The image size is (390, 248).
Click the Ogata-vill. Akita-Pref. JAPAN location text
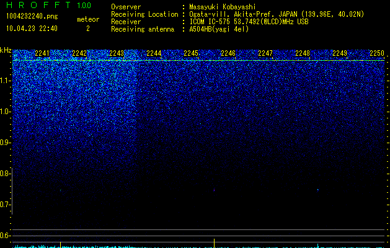tap(277, 14)
